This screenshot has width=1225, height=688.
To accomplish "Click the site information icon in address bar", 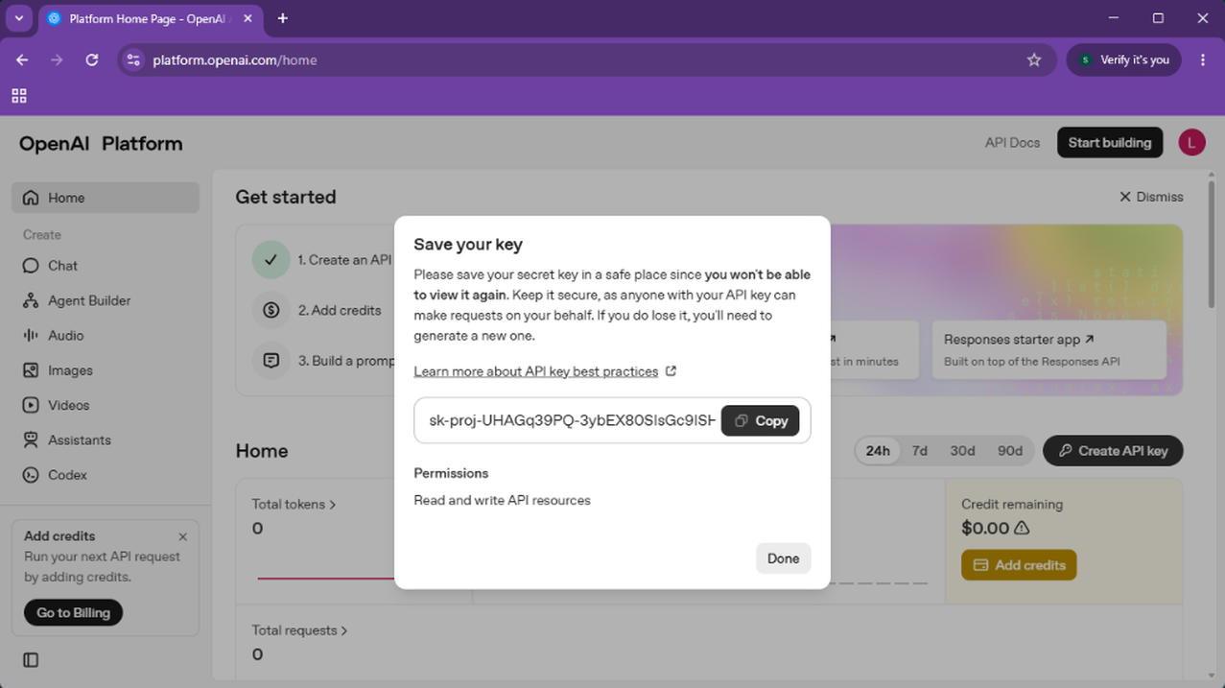I will pyautogui.click(x=134, y=59).
